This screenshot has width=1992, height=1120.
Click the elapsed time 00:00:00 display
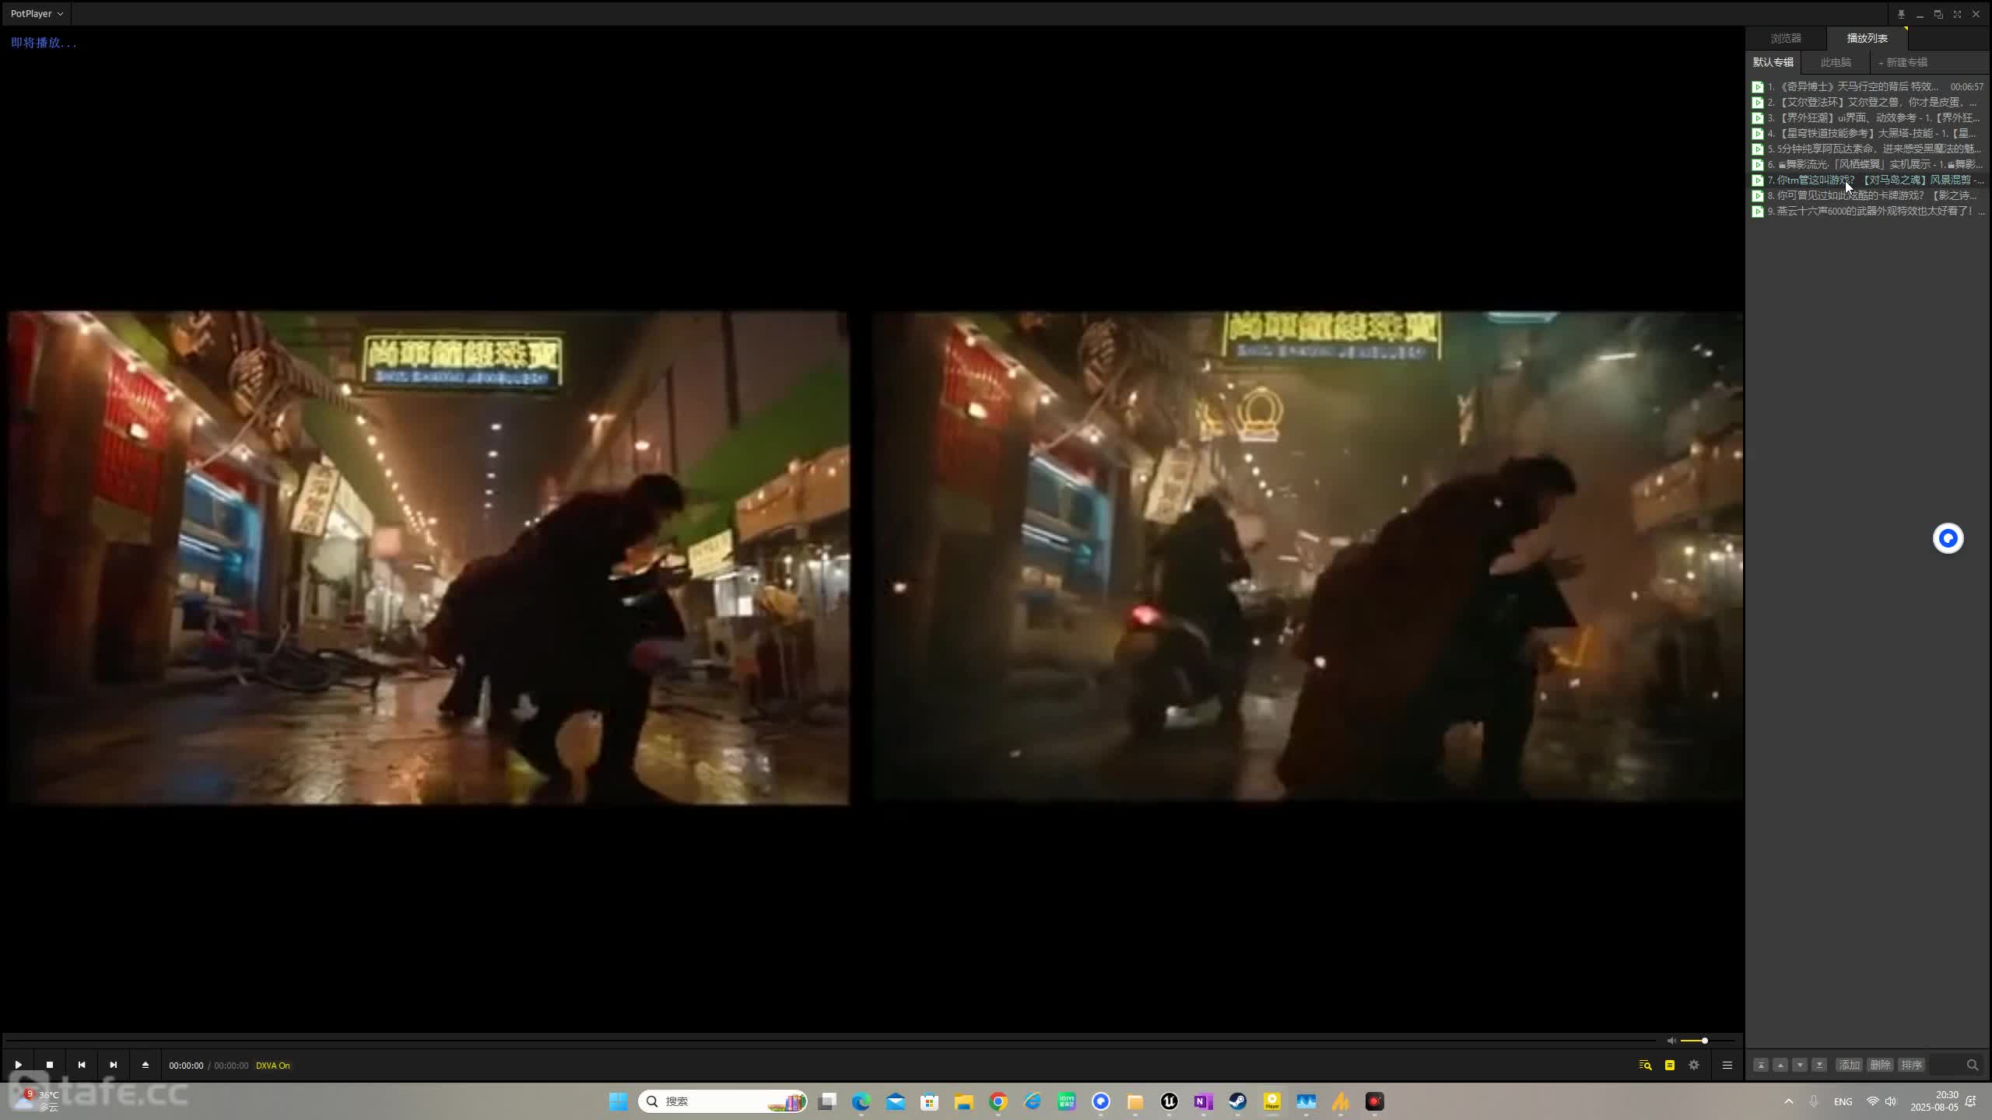click(186, 1066)
